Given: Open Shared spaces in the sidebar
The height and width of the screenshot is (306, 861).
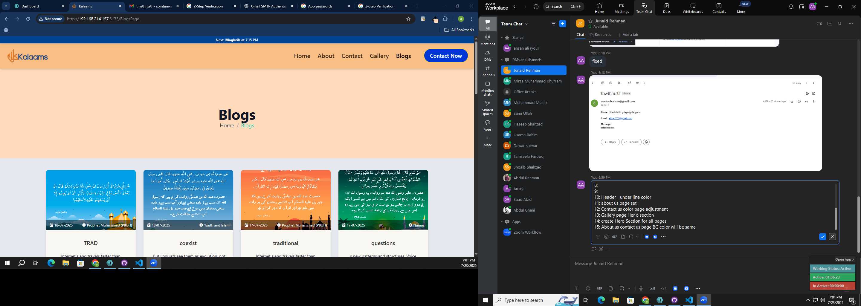Looking at the screenshot, I should pyautogui.click(x=488, y=108).
